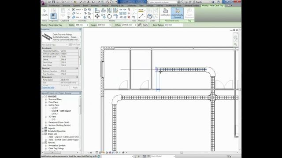Open the Justification settings
Viewport: 282px width, 158px height.
[166, 13]
